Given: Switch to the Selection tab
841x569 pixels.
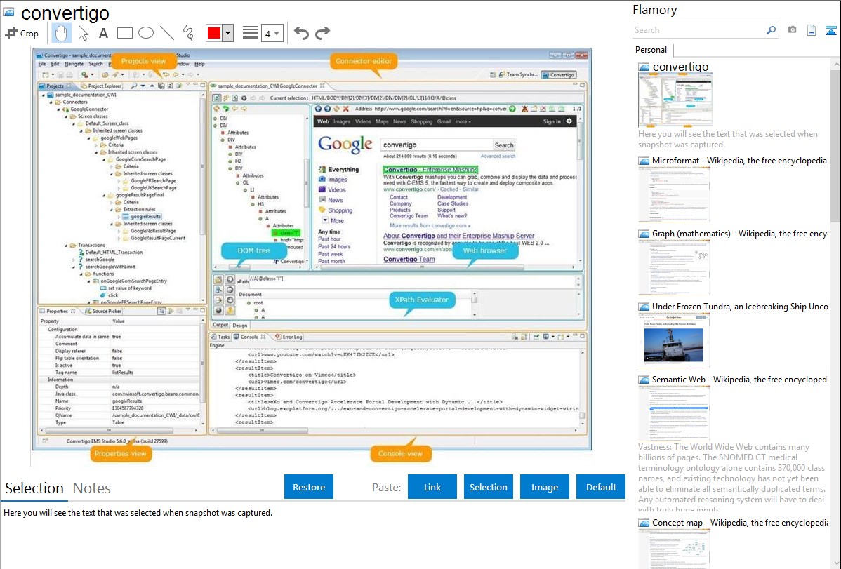Looking at the screenshot, I should [x=34, y=488].
